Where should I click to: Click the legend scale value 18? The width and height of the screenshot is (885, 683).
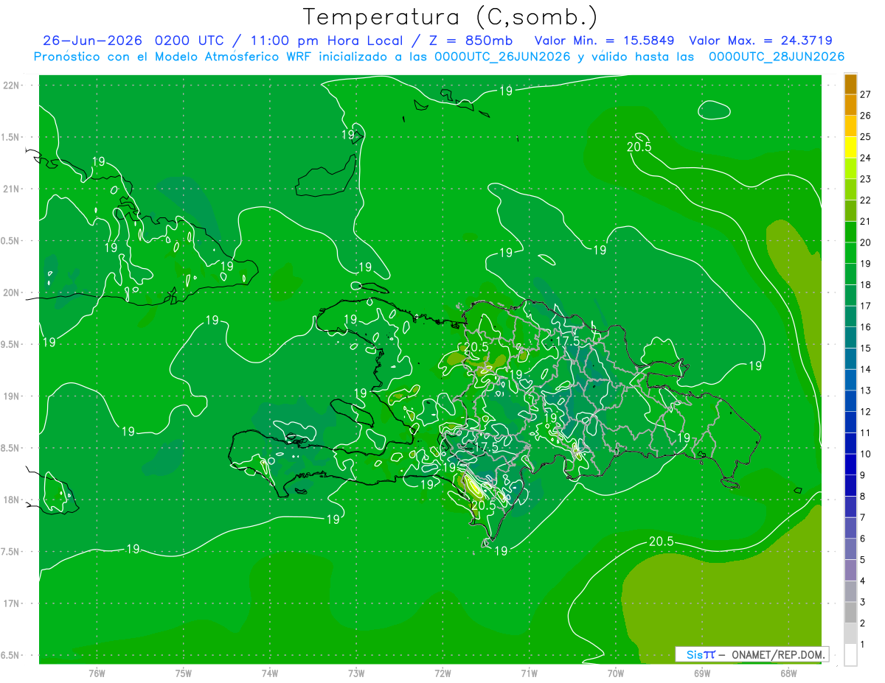[x=866, y=284]
